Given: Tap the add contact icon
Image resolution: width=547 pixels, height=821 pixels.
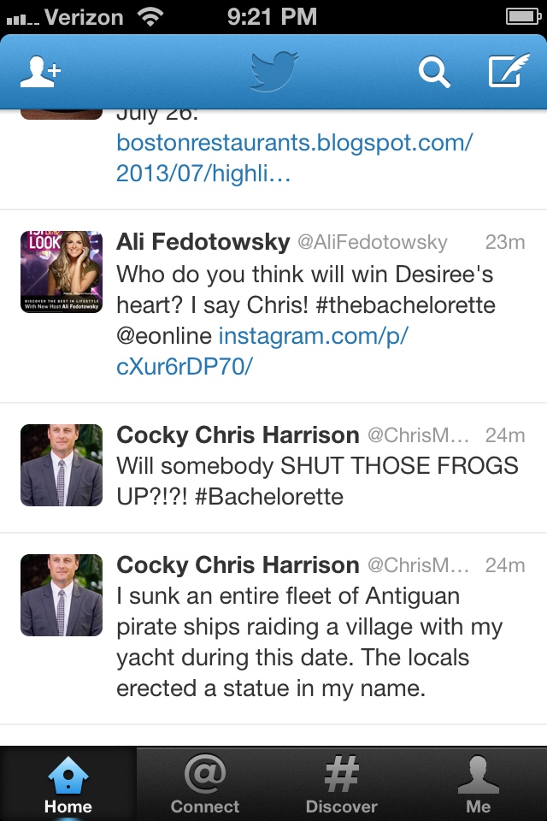Looking at the screenshot, I should coord(40,72).
